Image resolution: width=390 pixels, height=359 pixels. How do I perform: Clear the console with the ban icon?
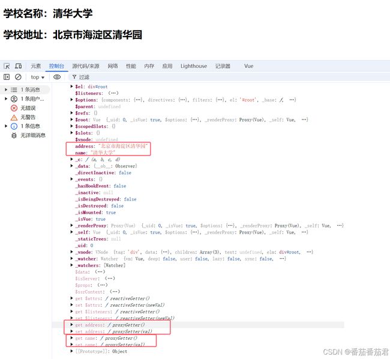(18, 77)
